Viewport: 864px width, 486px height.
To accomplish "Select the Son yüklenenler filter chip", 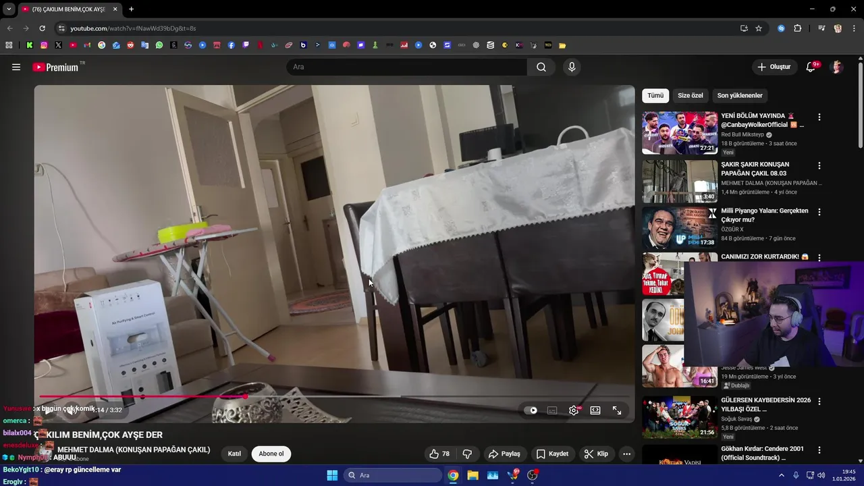I will tap(740, 95).
